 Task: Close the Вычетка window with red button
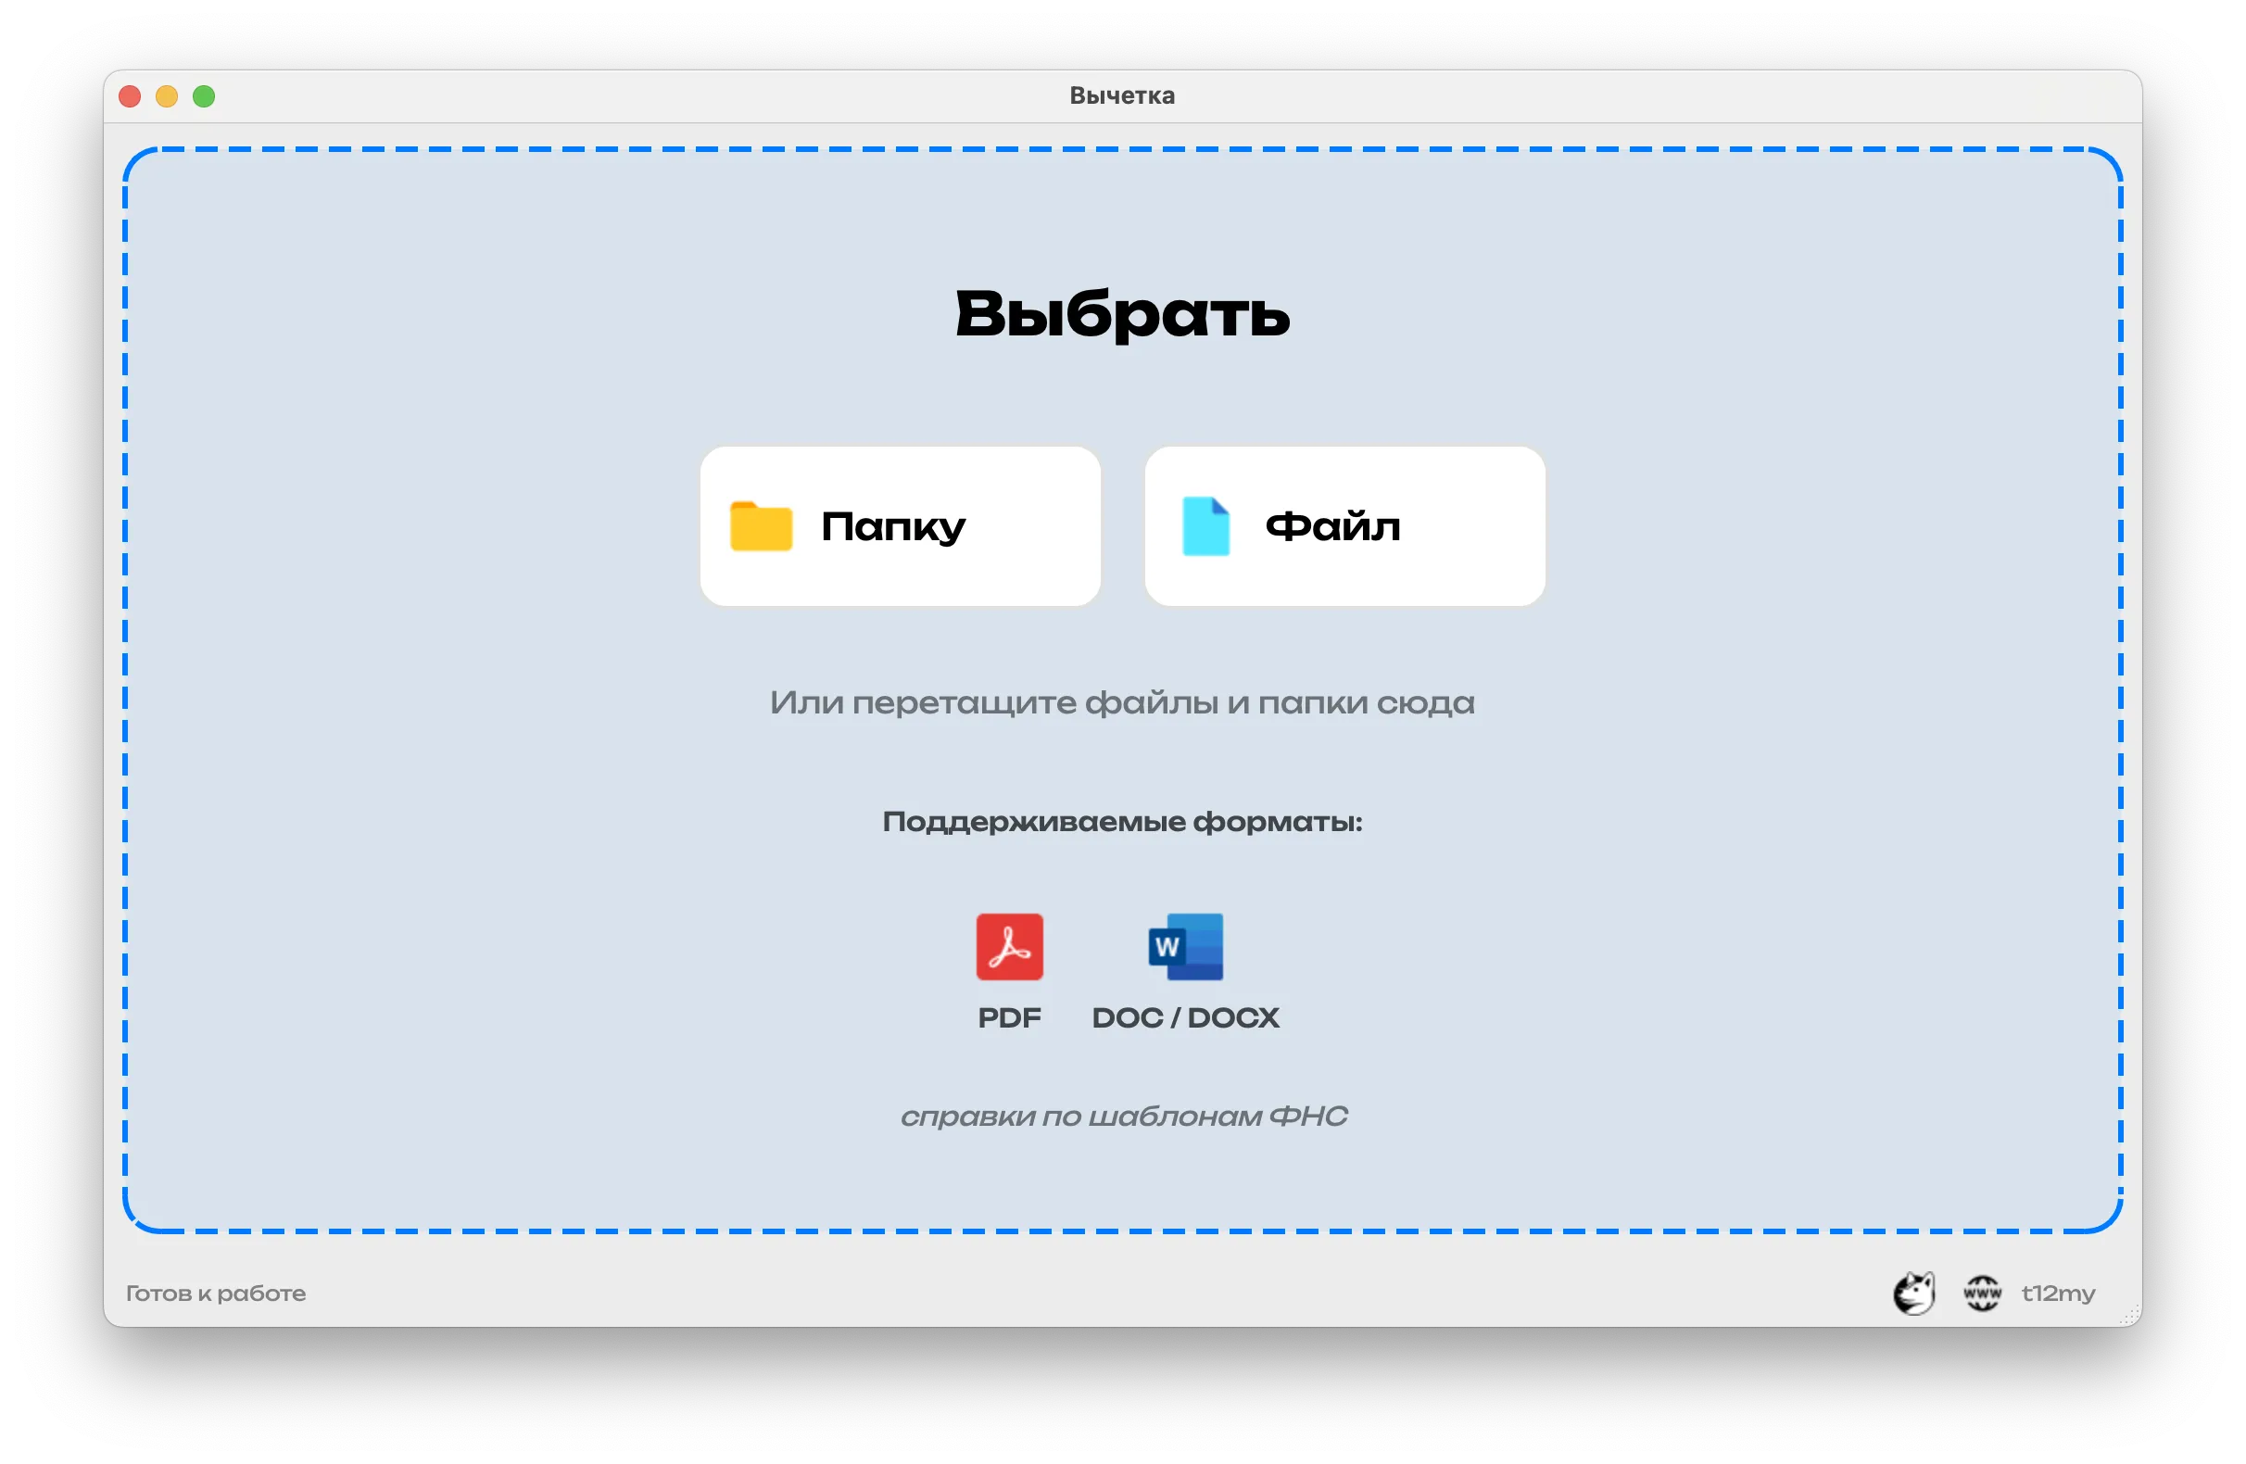tap(131, 96)
